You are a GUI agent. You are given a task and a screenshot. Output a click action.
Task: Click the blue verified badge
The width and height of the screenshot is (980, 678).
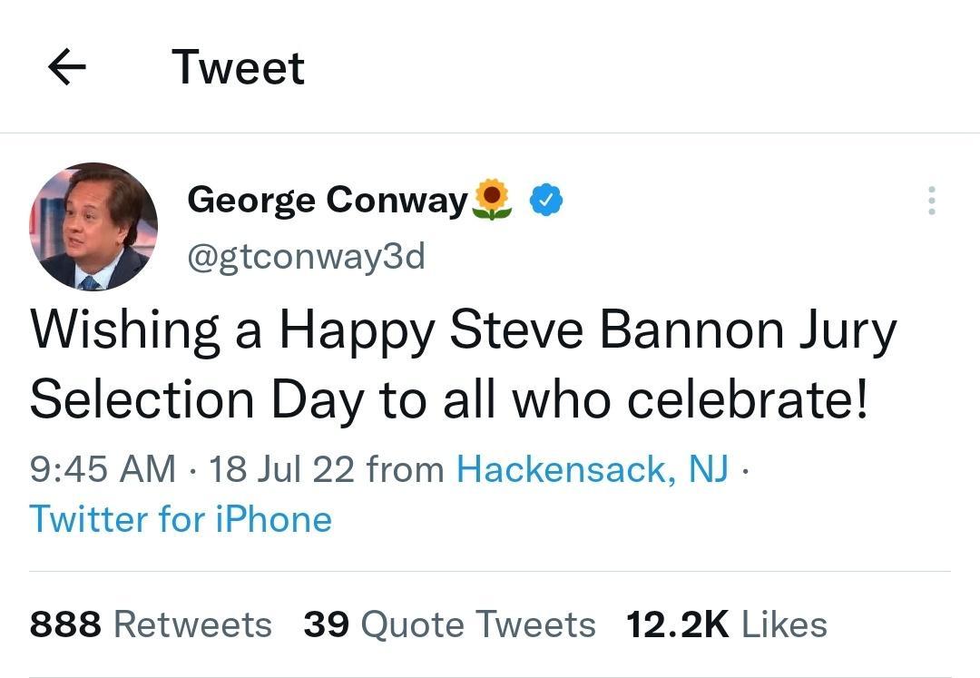[x=546, y=199]
